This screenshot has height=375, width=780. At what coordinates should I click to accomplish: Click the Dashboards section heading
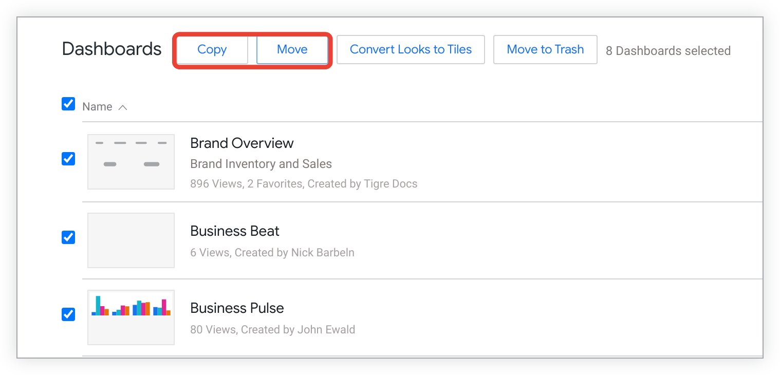tap(112, 49)
